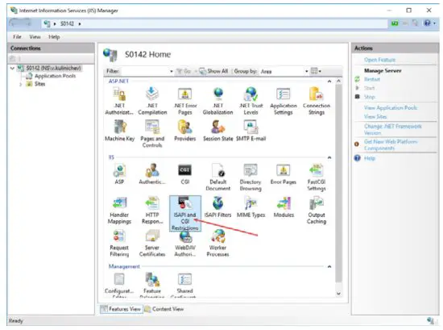This screenshot has height=330, width=443.
Task: Open Output Caching feature
Action: 317,211
